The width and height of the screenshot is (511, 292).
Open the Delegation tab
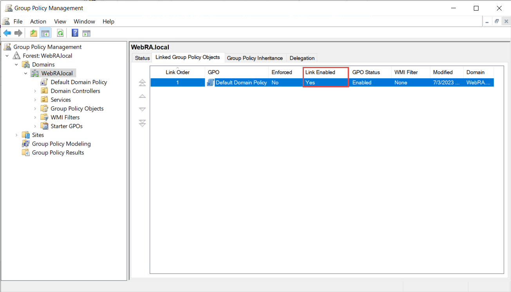click(x=302, y=58)
